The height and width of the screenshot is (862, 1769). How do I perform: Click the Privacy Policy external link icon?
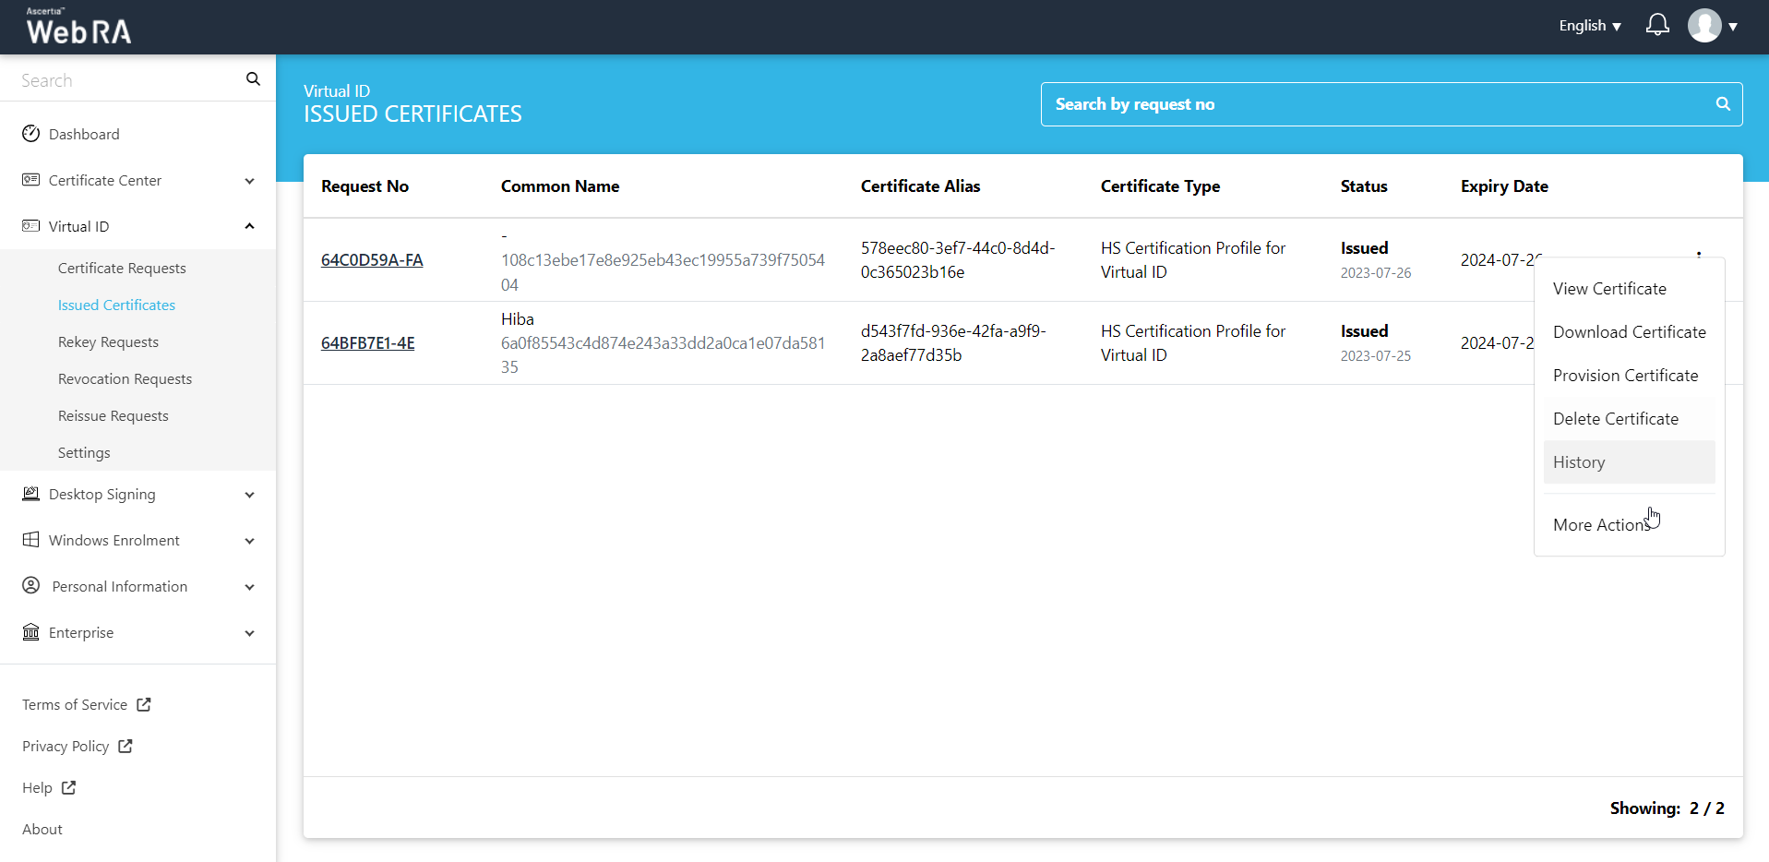[x=126, y=746]
